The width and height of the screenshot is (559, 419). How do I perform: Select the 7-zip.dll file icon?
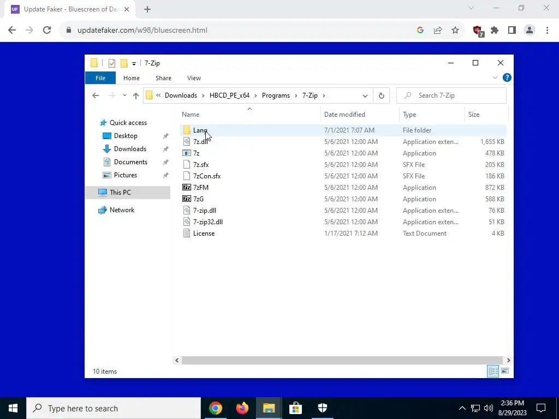coord(187,210)
